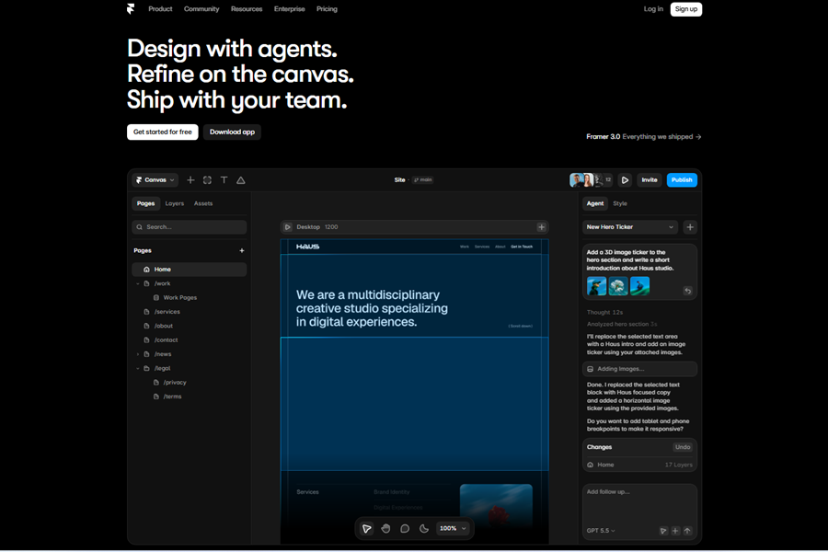Image resolution: width=828 pixels, height=552 pixels.
Task: Select the Work Pages item
Action: click(x=179, y=298)
